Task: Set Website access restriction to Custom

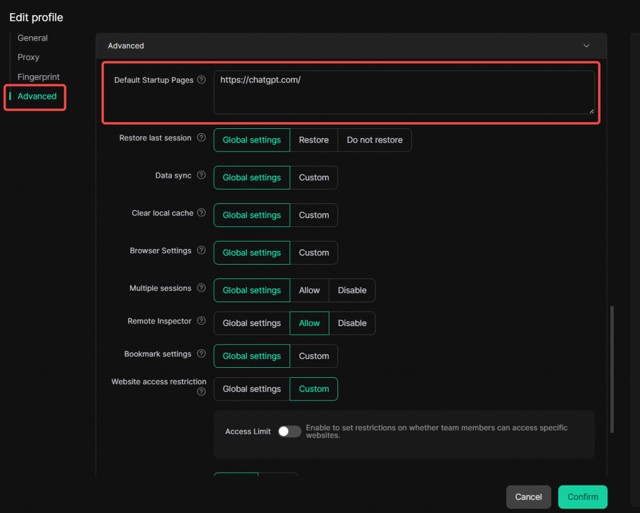Action: 314,389
